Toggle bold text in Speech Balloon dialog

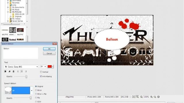pos(5,72)
